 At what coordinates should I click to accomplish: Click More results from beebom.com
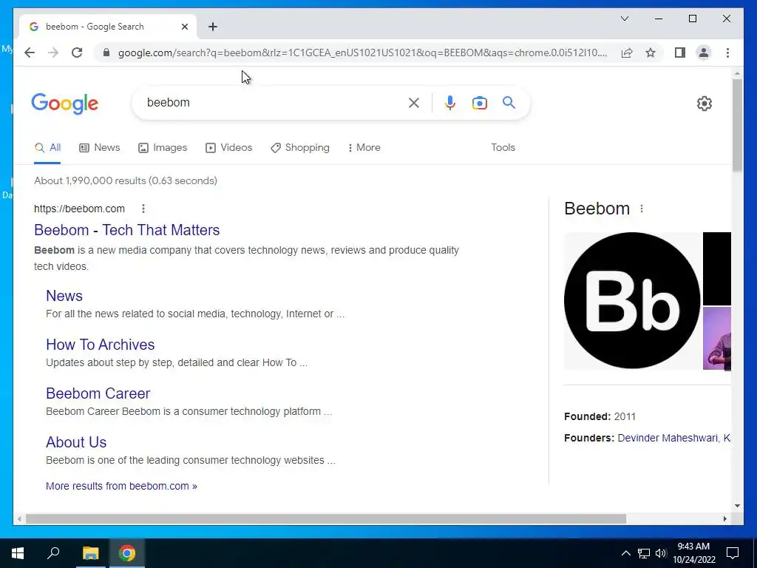tap(121, 486)
